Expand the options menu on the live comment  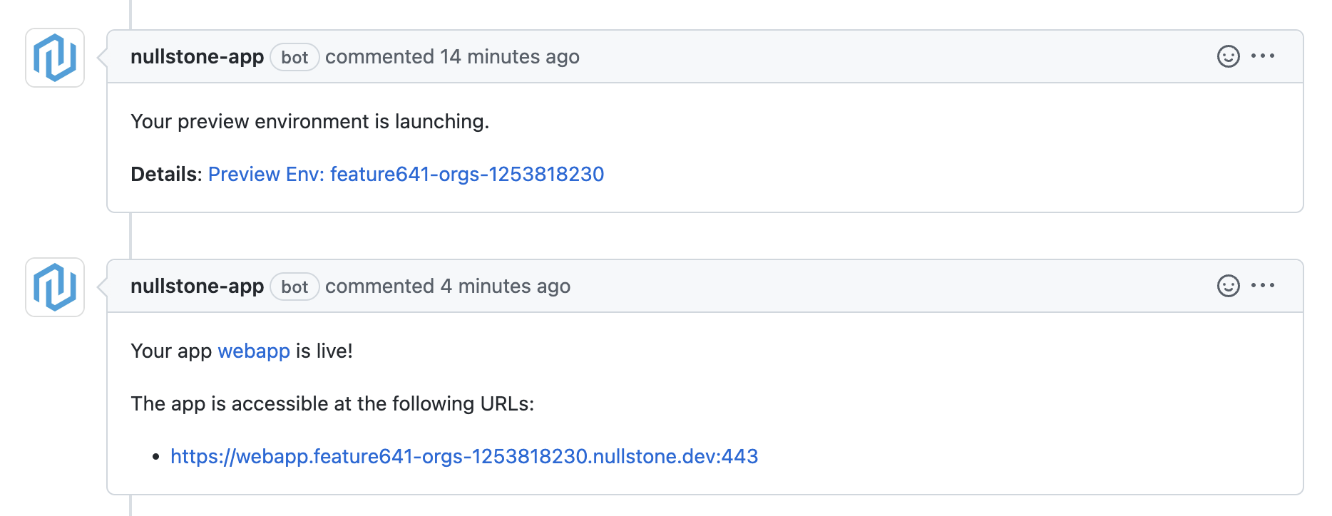(1264, 286)
